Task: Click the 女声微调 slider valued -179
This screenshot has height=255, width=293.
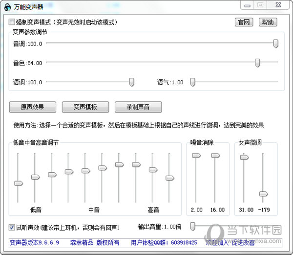Action: [x=263, y=194]
